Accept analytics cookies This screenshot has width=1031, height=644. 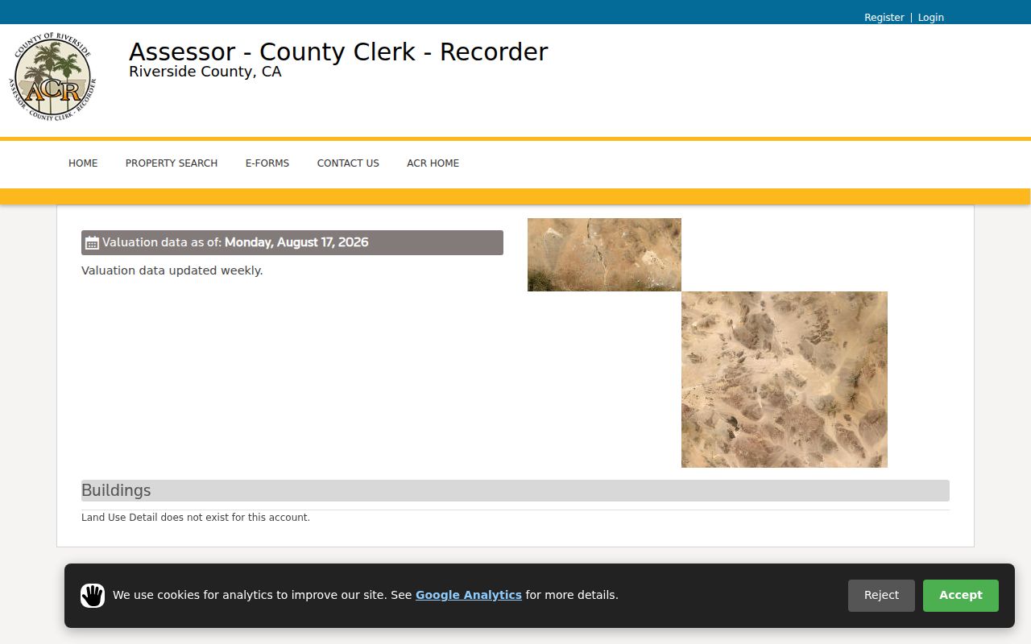click(x=961, y=595)
